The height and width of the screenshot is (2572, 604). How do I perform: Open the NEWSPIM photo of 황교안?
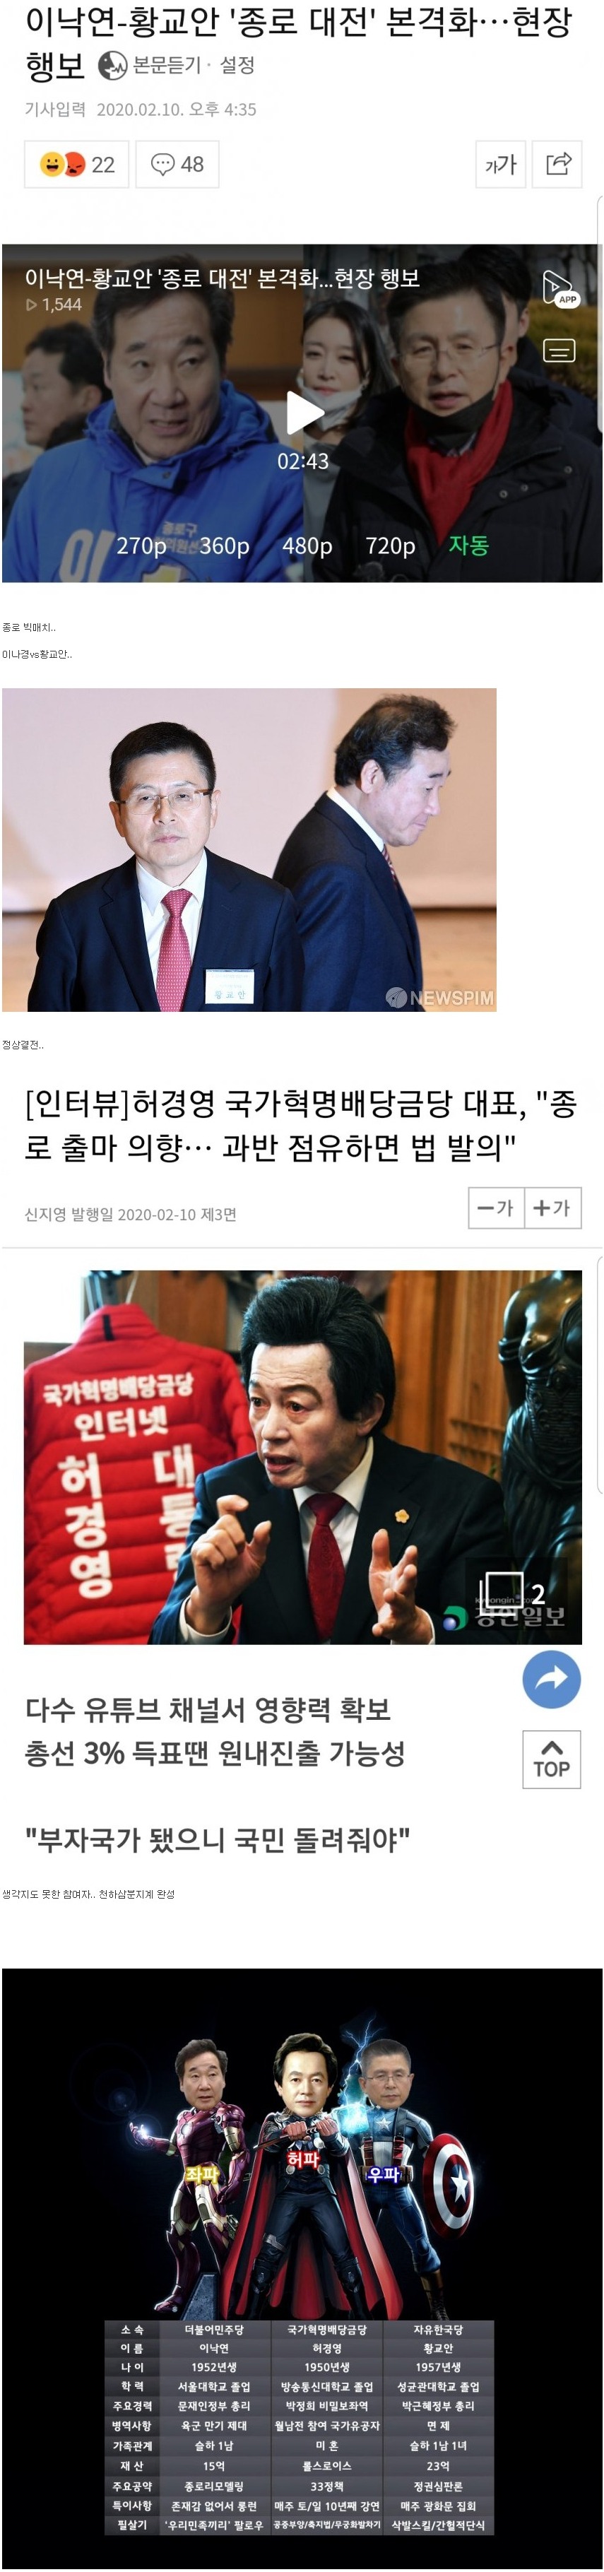tap(249, 849)
